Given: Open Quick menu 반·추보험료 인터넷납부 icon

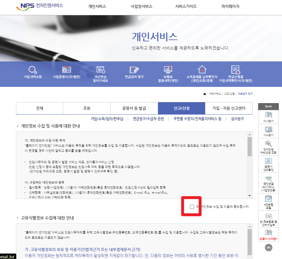Looking at the screenshot, I should click(x=268, y=216).
